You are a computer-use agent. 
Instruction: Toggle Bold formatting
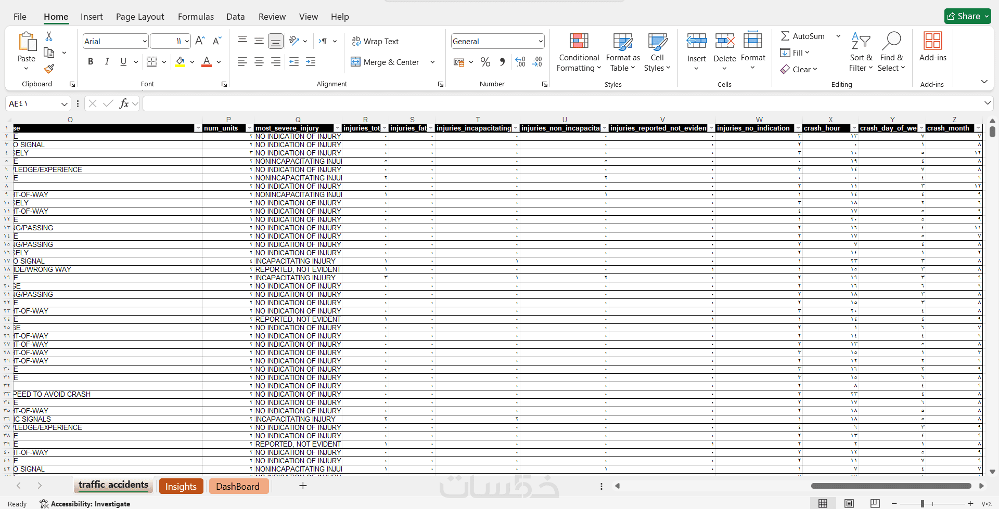coord(91,62)
